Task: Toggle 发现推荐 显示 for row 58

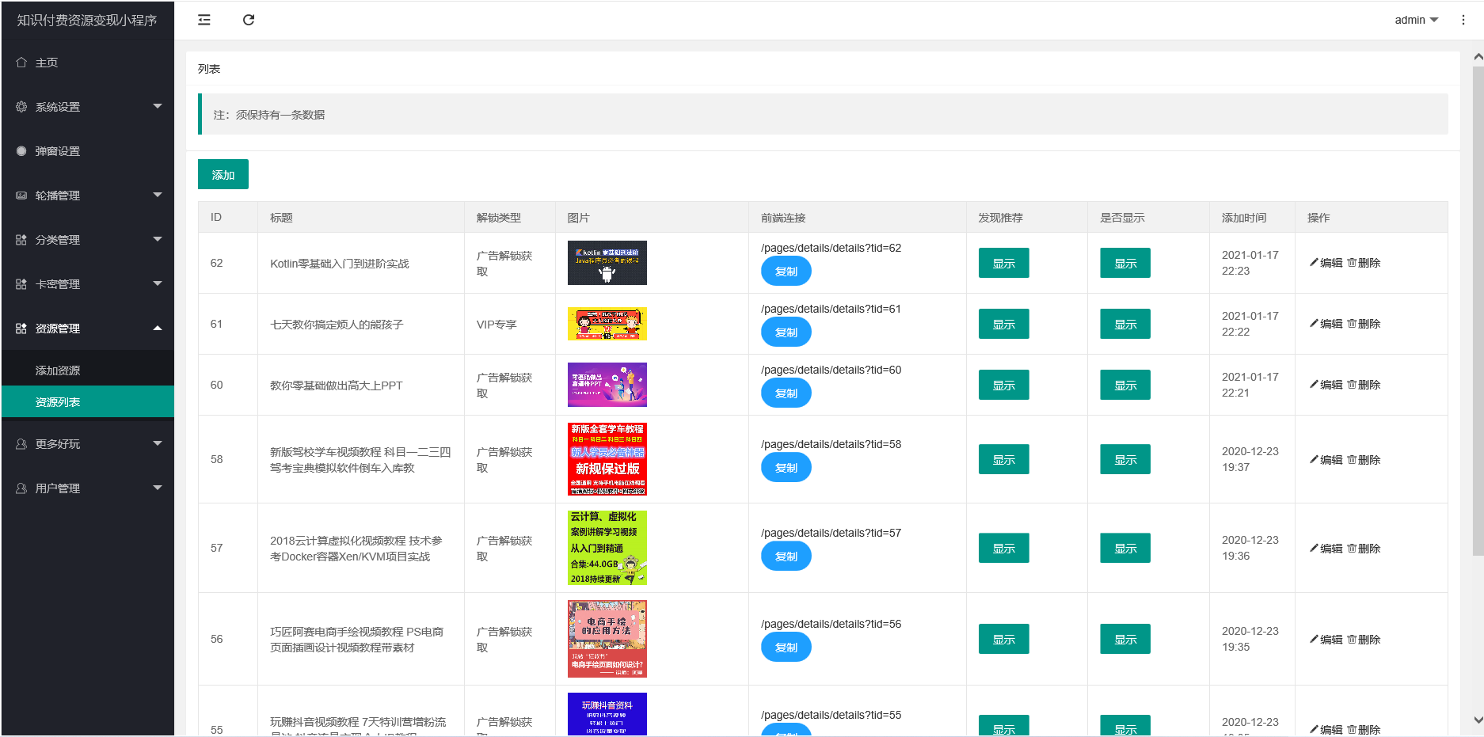Action: coord(1003,460)
